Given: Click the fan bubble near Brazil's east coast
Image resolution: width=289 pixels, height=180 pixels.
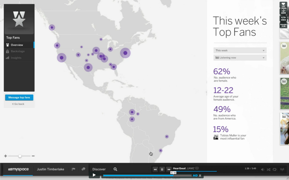Looking at the screenshot, I should (x=167, y=136).
